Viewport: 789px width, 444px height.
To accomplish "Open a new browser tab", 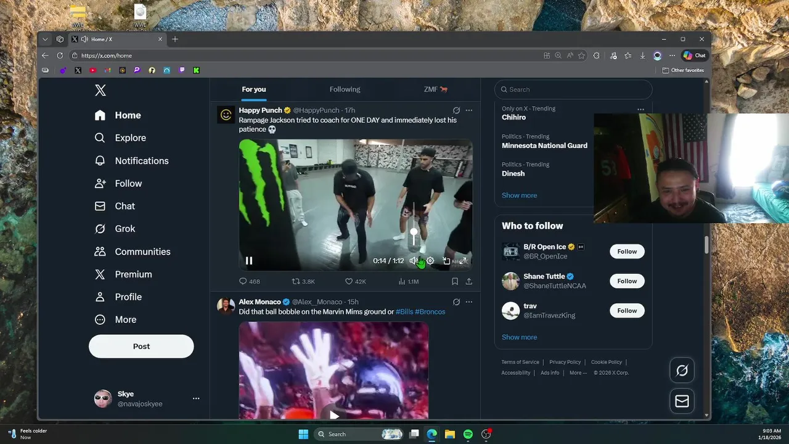I will pos(175,39).
